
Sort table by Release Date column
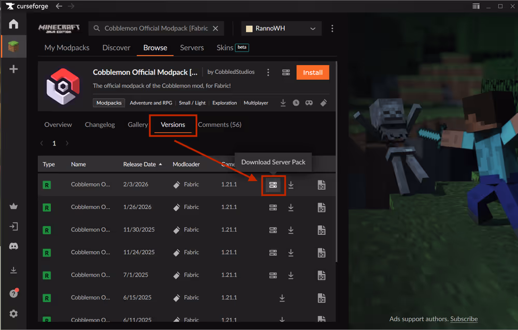[x=142, y=164]
